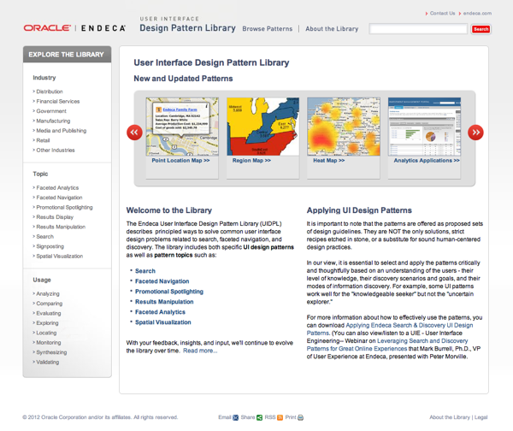Click the orange RSS feed icon

280,417
